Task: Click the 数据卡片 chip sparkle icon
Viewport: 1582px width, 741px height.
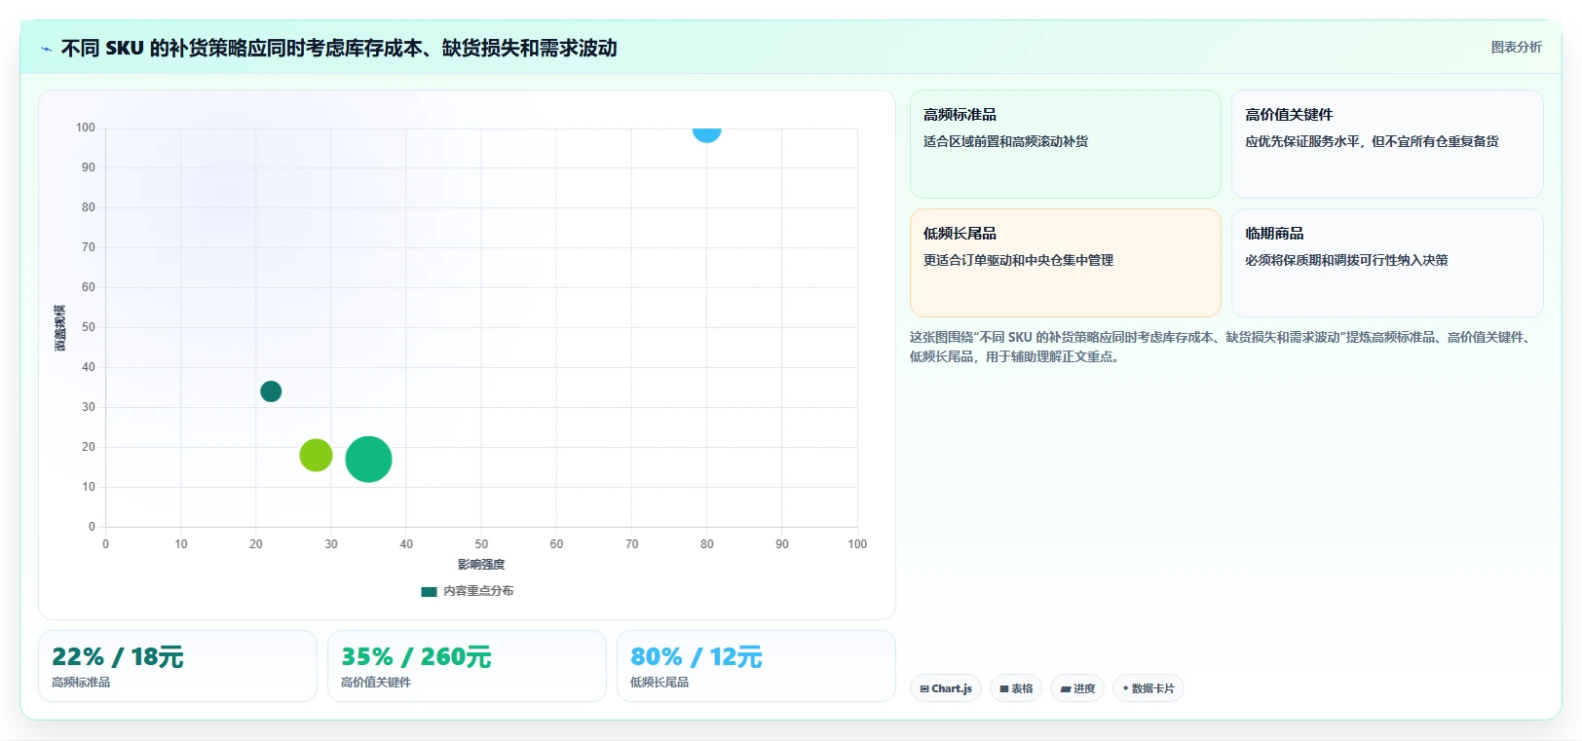Action: click(1126, 688)
